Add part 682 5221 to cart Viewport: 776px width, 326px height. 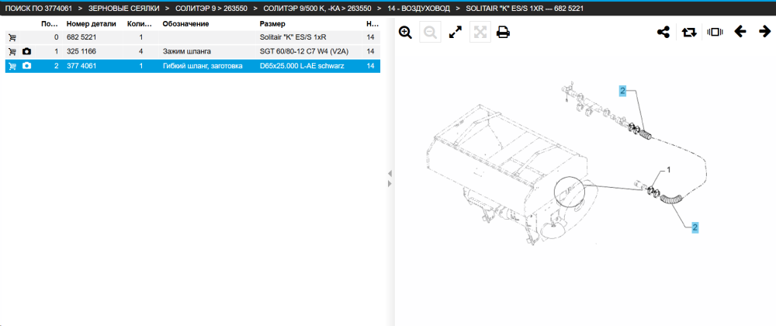tap(12, 37)
